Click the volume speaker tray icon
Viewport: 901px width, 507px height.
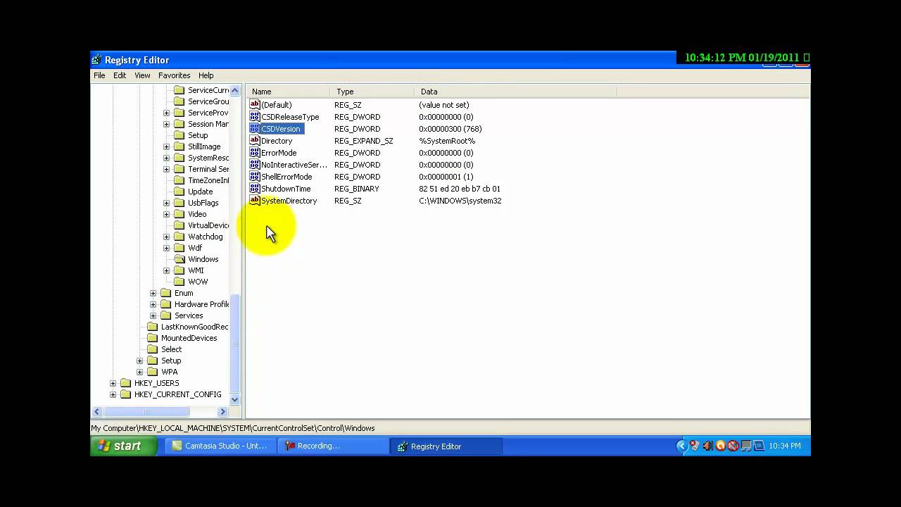[x=707, y=446]
